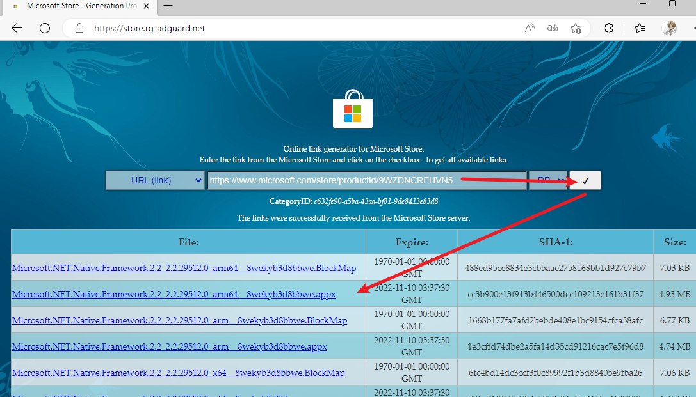Click the Microsoft Store product URL field

pyautogui.click(x=366, y=180)
